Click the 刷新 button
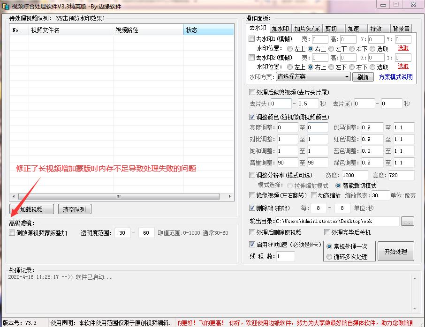This screenshot has height=327, width=425. pos(364,76)
